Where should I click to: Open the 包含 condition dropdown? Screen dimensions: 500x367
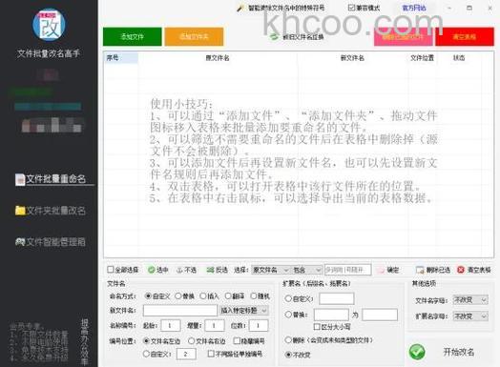point(306,270)
